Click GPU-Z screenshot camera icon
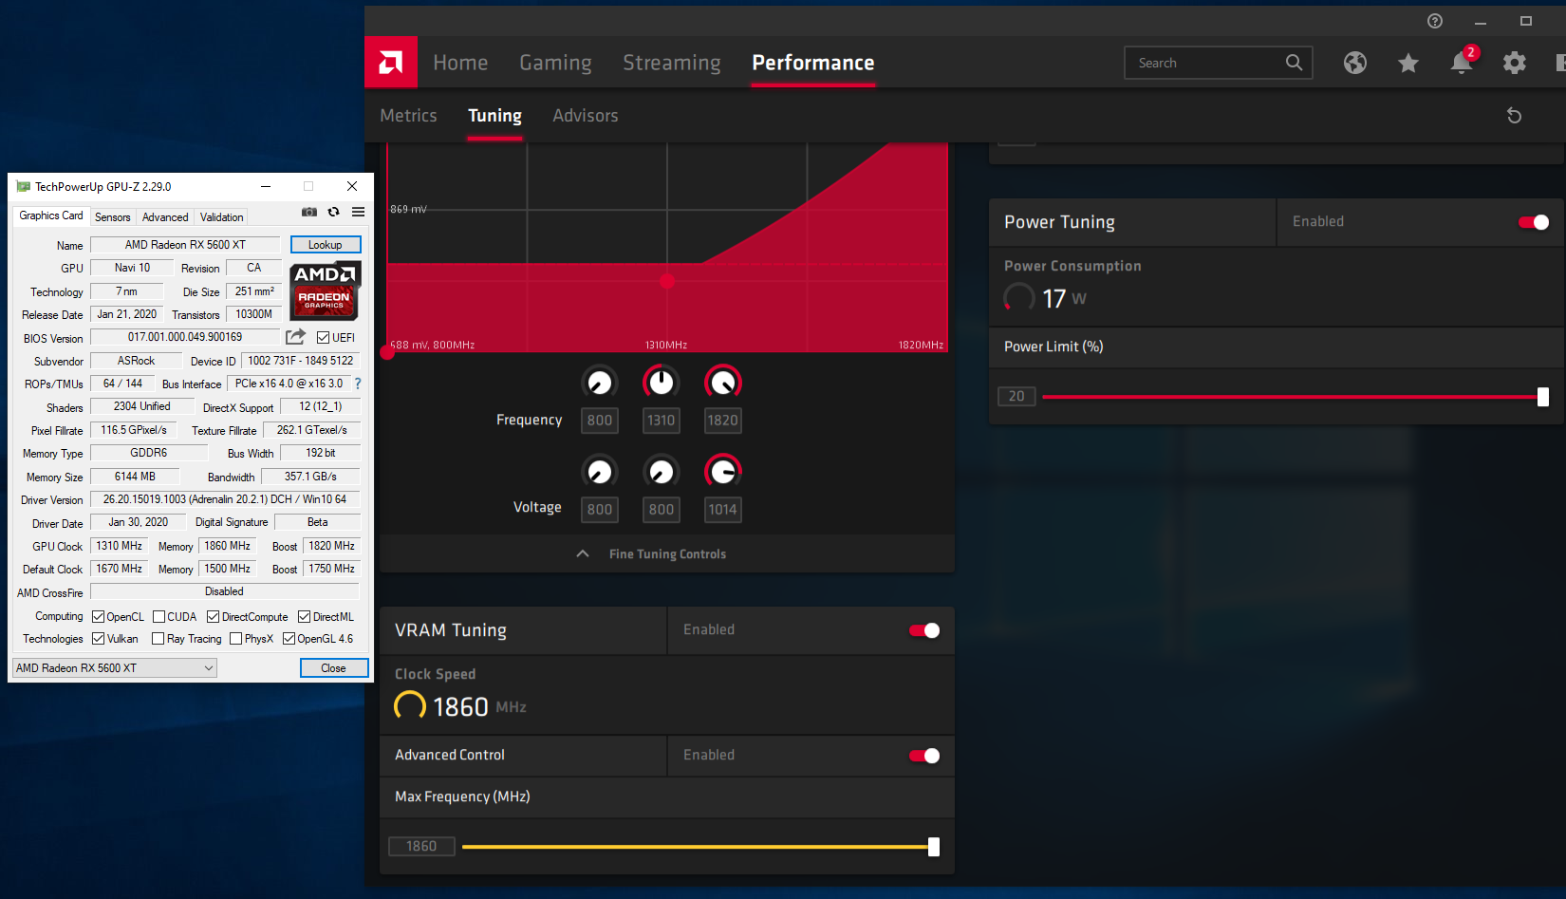1566x899 pixels. click(x=309, y=212)
